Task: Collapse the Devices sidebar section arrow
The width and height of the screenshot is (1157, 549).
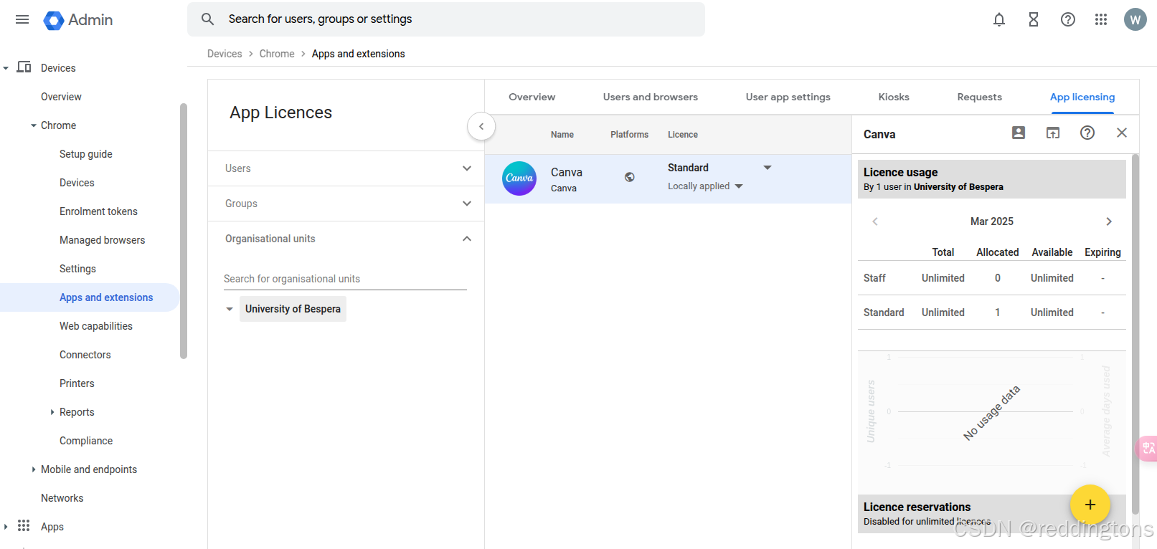Action: [x=6, y=68]
